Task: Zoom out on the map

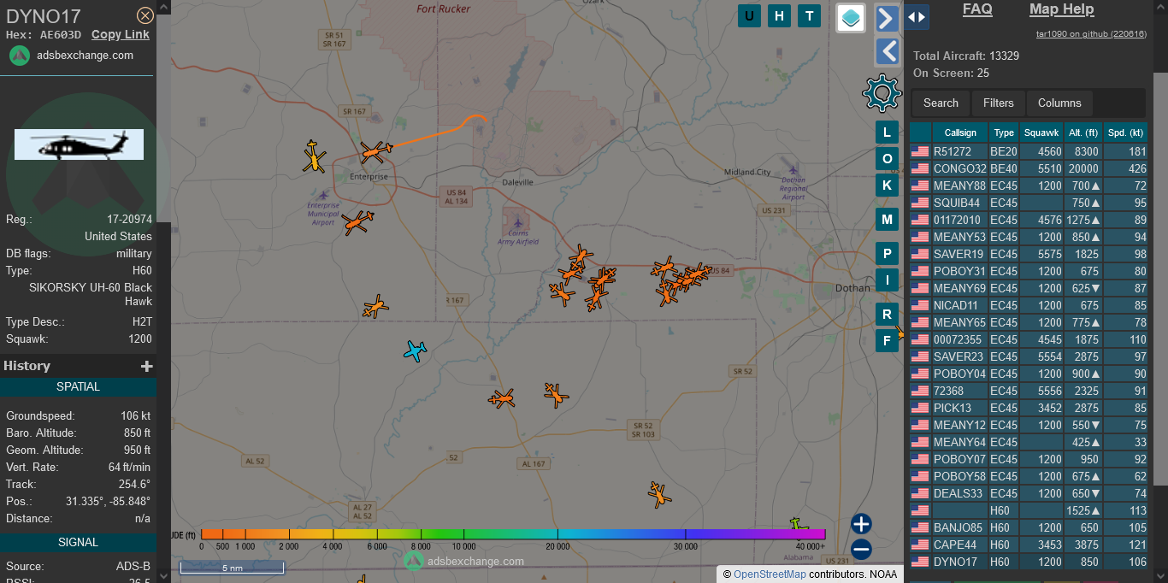Action: pos(861,550)
